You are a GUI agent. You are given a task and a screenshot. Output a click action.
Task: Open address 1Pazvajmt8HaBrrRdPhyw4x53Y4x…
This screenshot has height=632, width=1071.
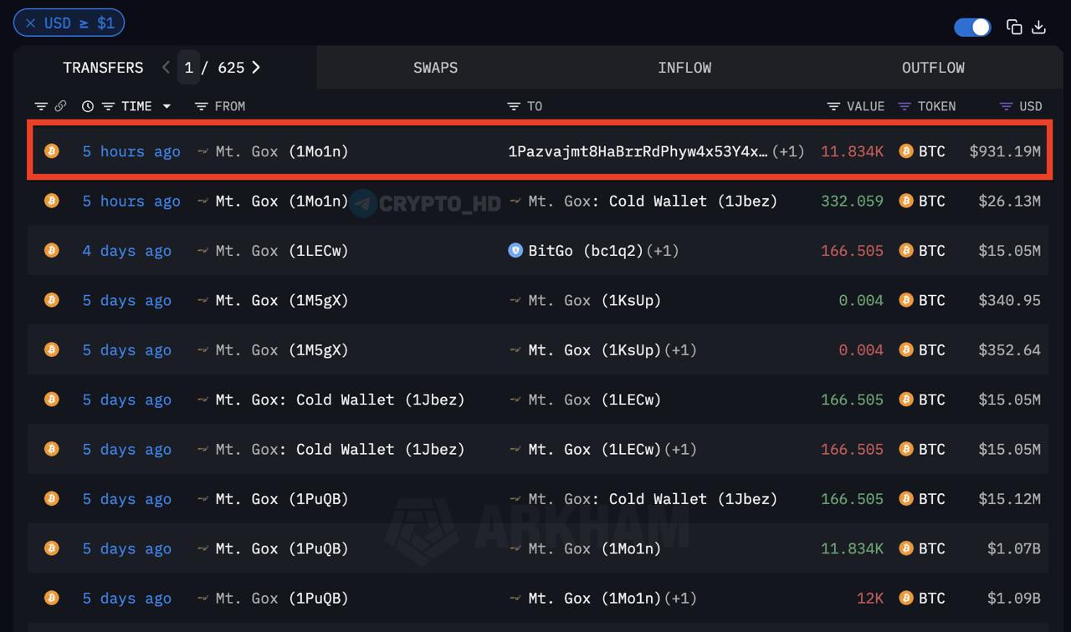click(638, 151)
